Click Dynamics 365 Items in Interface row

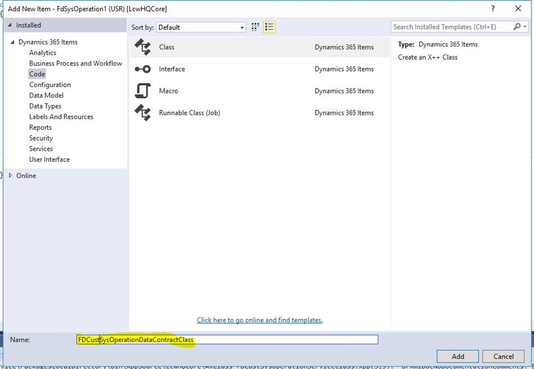(344, 69)
